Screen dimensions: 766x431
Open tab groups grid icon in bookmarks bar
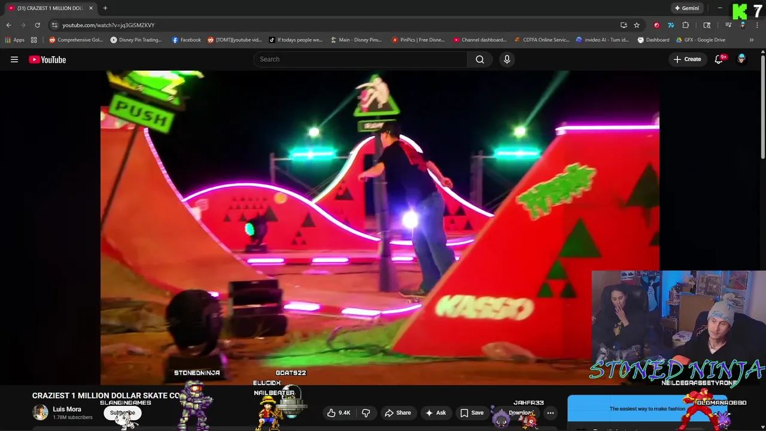(34, 40)
